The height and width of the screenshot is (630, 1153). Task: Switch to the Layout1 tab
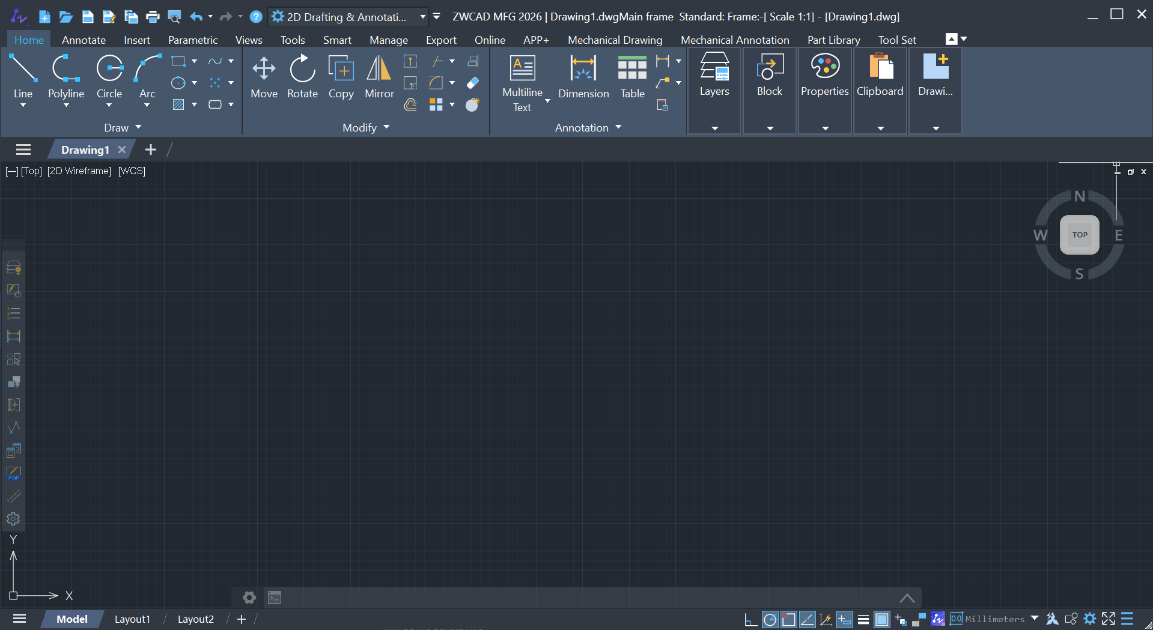[x=132, y=619]
